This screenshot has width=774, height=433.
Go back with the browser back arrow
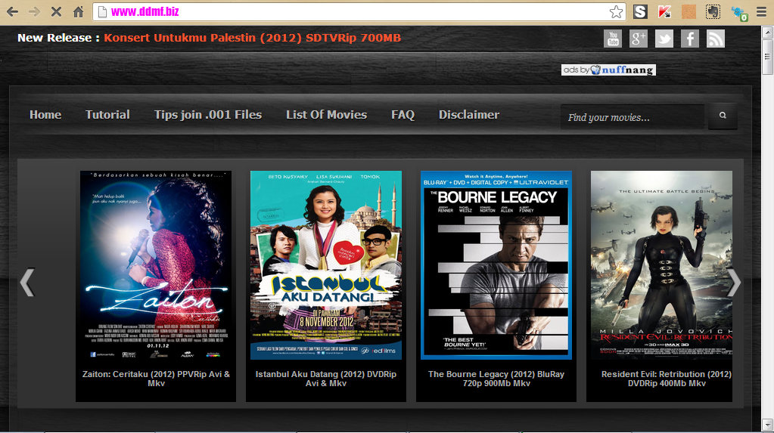pyautogui.click(x=12, y=12)
